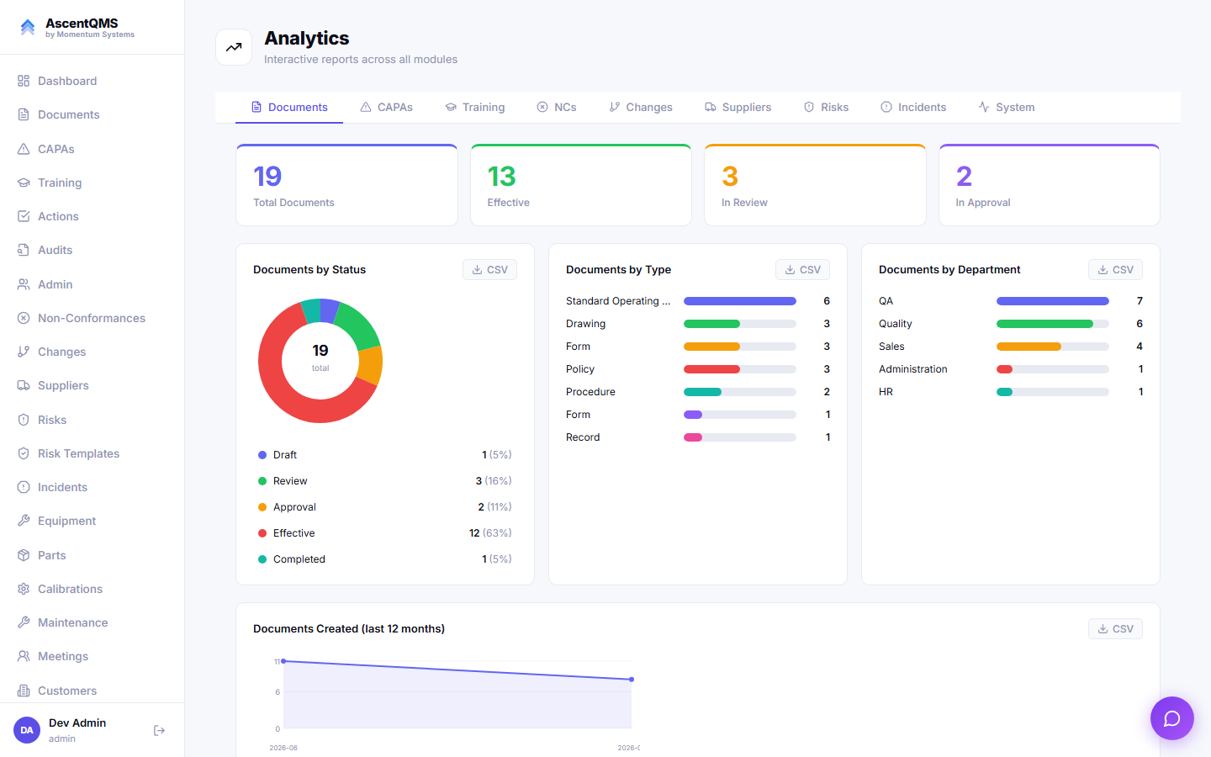Select the Documents analytics tab
The height and width of the screenshot is (757, 1211).
(x=289, y=107)
